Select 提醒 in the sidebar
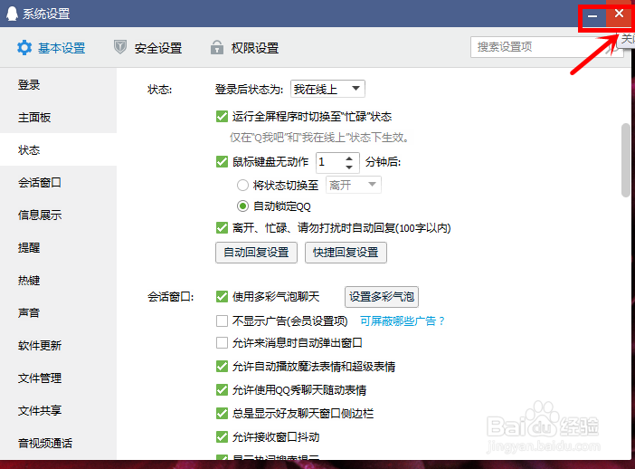 [x=58, y=247]
